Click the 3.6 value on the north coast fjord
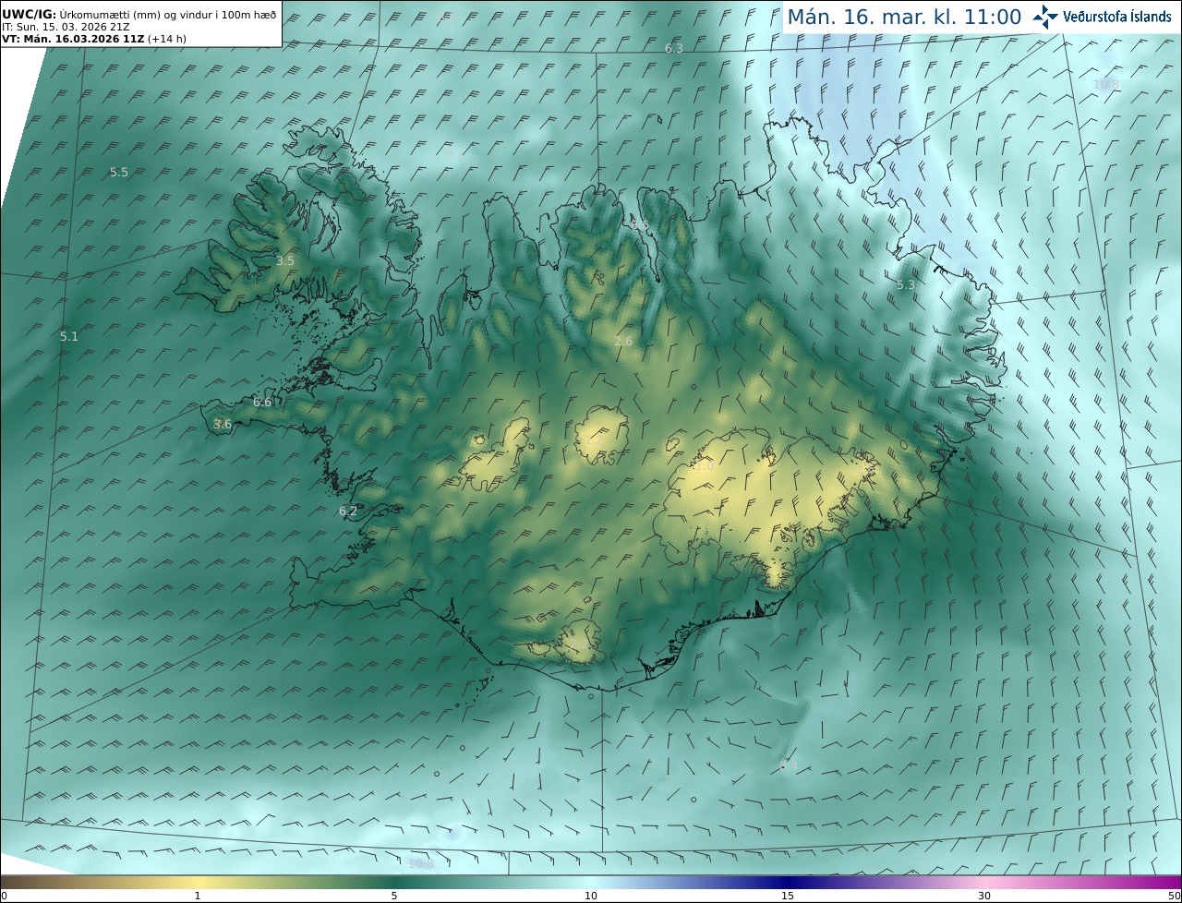 [x=640, y=225]
